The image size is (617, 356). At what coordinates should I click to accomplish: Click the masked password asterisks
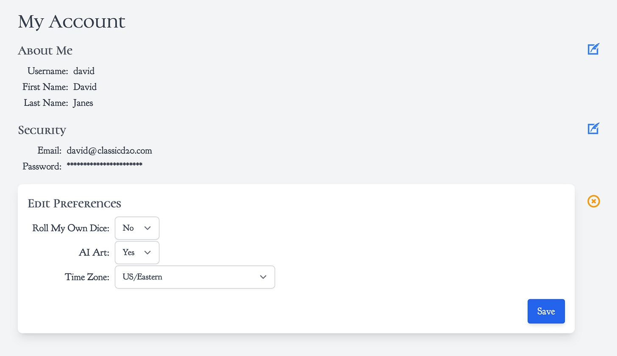pyautogui.click(x=105, y=165)
